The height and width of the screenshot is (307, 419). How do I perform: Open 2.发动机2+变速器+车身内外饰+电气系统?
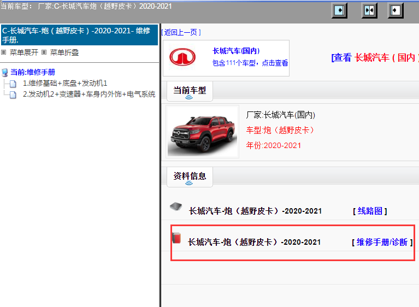89,94
